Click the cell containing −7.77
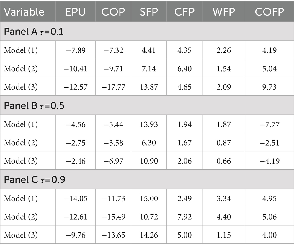This screenshot has height=249, width=294. 269,124
